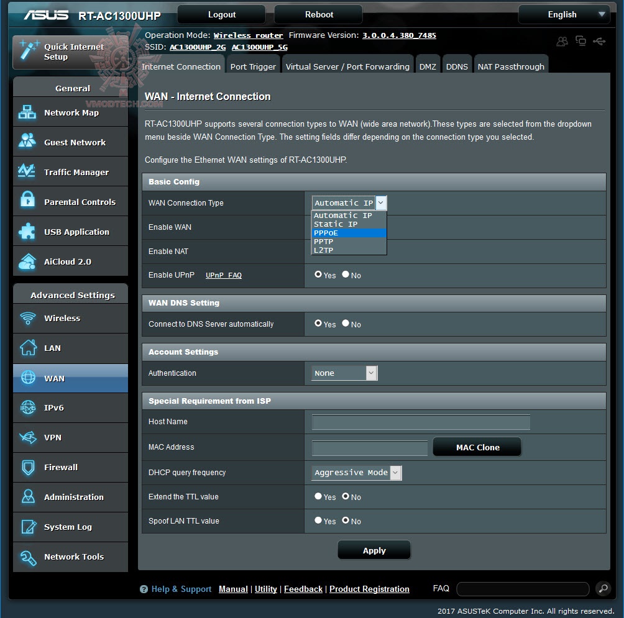Open the Wireless router operation mode link
The image size is (624, 618).
coord(249,35)
